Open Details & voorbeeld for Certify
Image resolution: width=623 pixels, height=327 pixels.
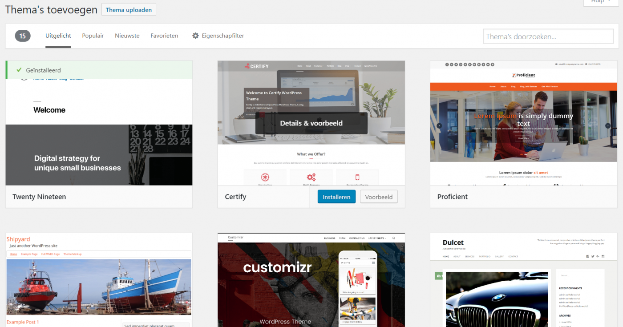click(311, 123)
